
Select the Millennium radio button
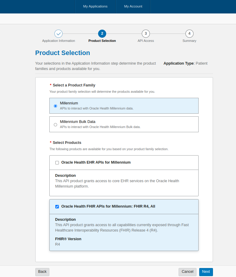click(x=55, y=106)
